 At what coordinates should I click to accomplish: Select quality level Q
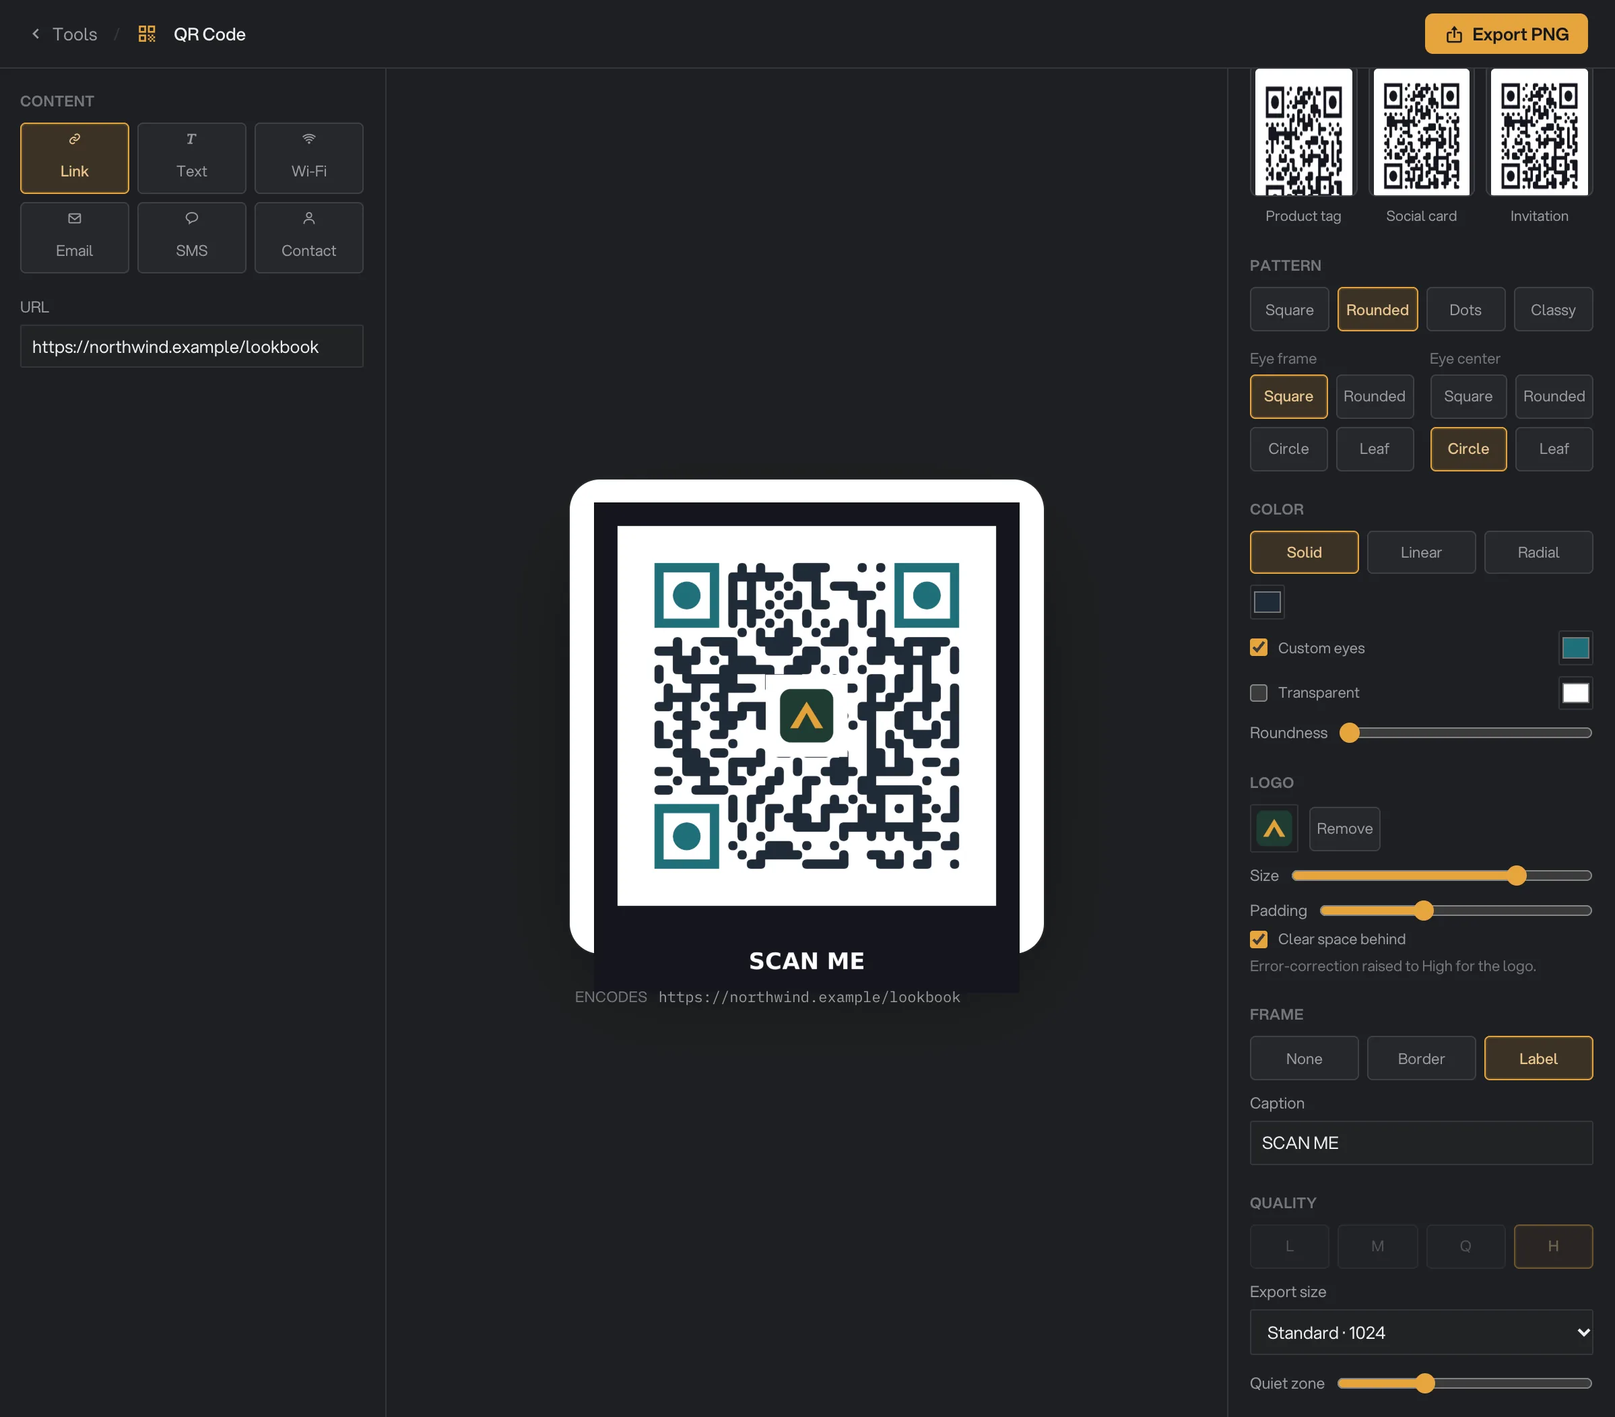tap(1465, 1247)
